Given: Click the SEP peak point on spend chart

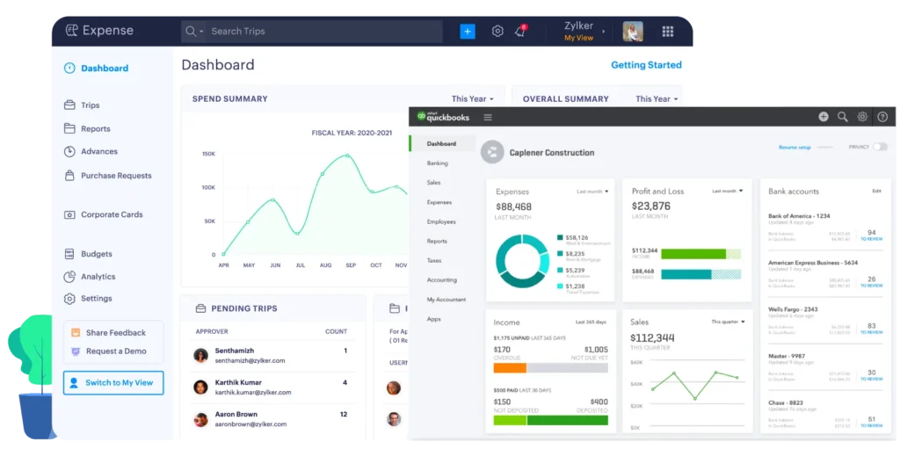Looking at the screenshot, I should point(347,156).
